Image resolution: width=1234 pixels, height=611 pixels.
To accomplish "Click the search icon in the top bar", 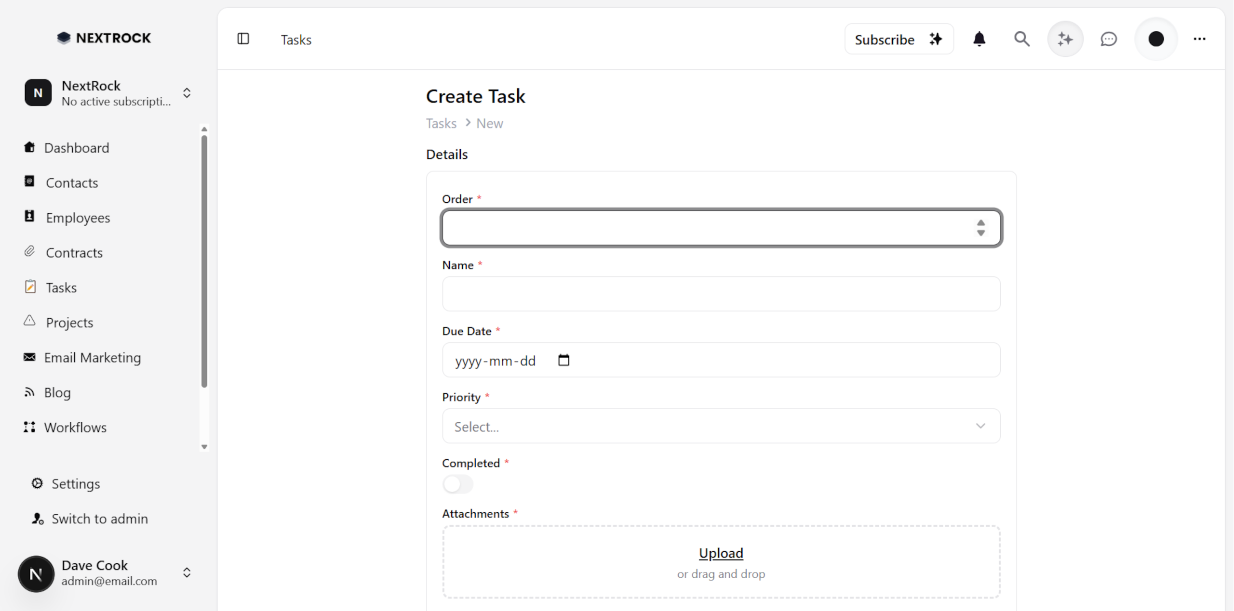I will [1022, 39].
